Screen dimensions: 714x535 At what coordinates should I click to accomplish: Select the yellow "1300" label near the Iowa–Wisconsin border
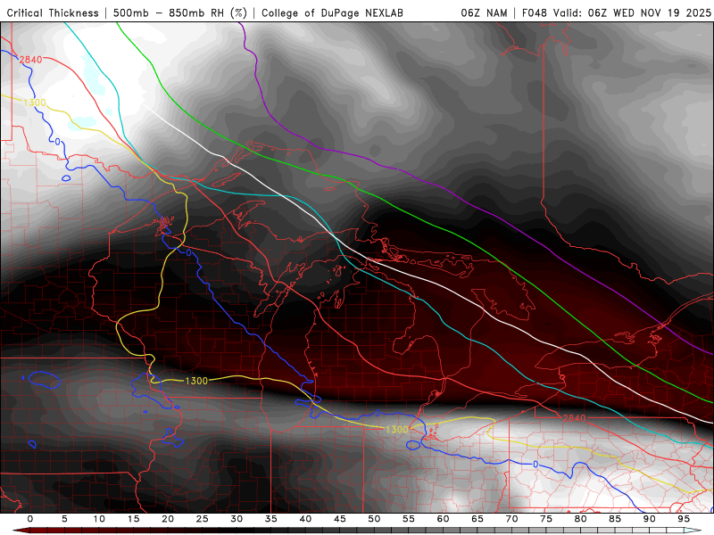(x=196, y=381)
